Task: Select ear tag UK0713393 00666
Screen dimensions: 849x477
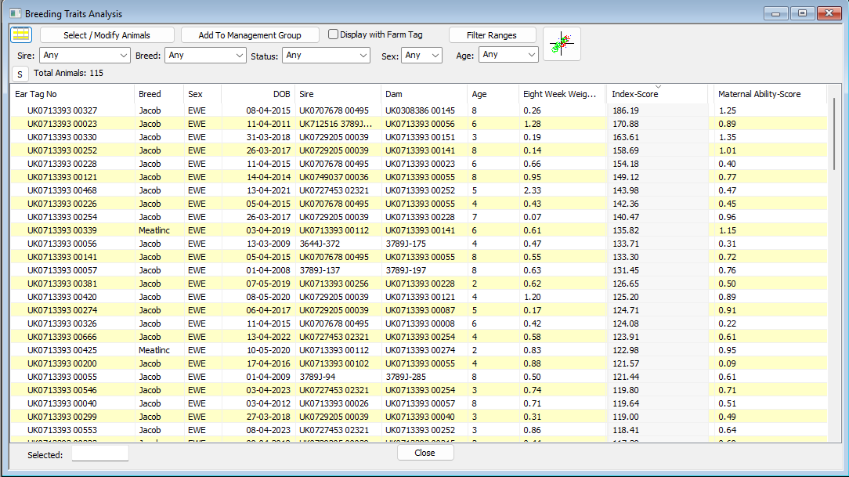Action: coord(63,337)
